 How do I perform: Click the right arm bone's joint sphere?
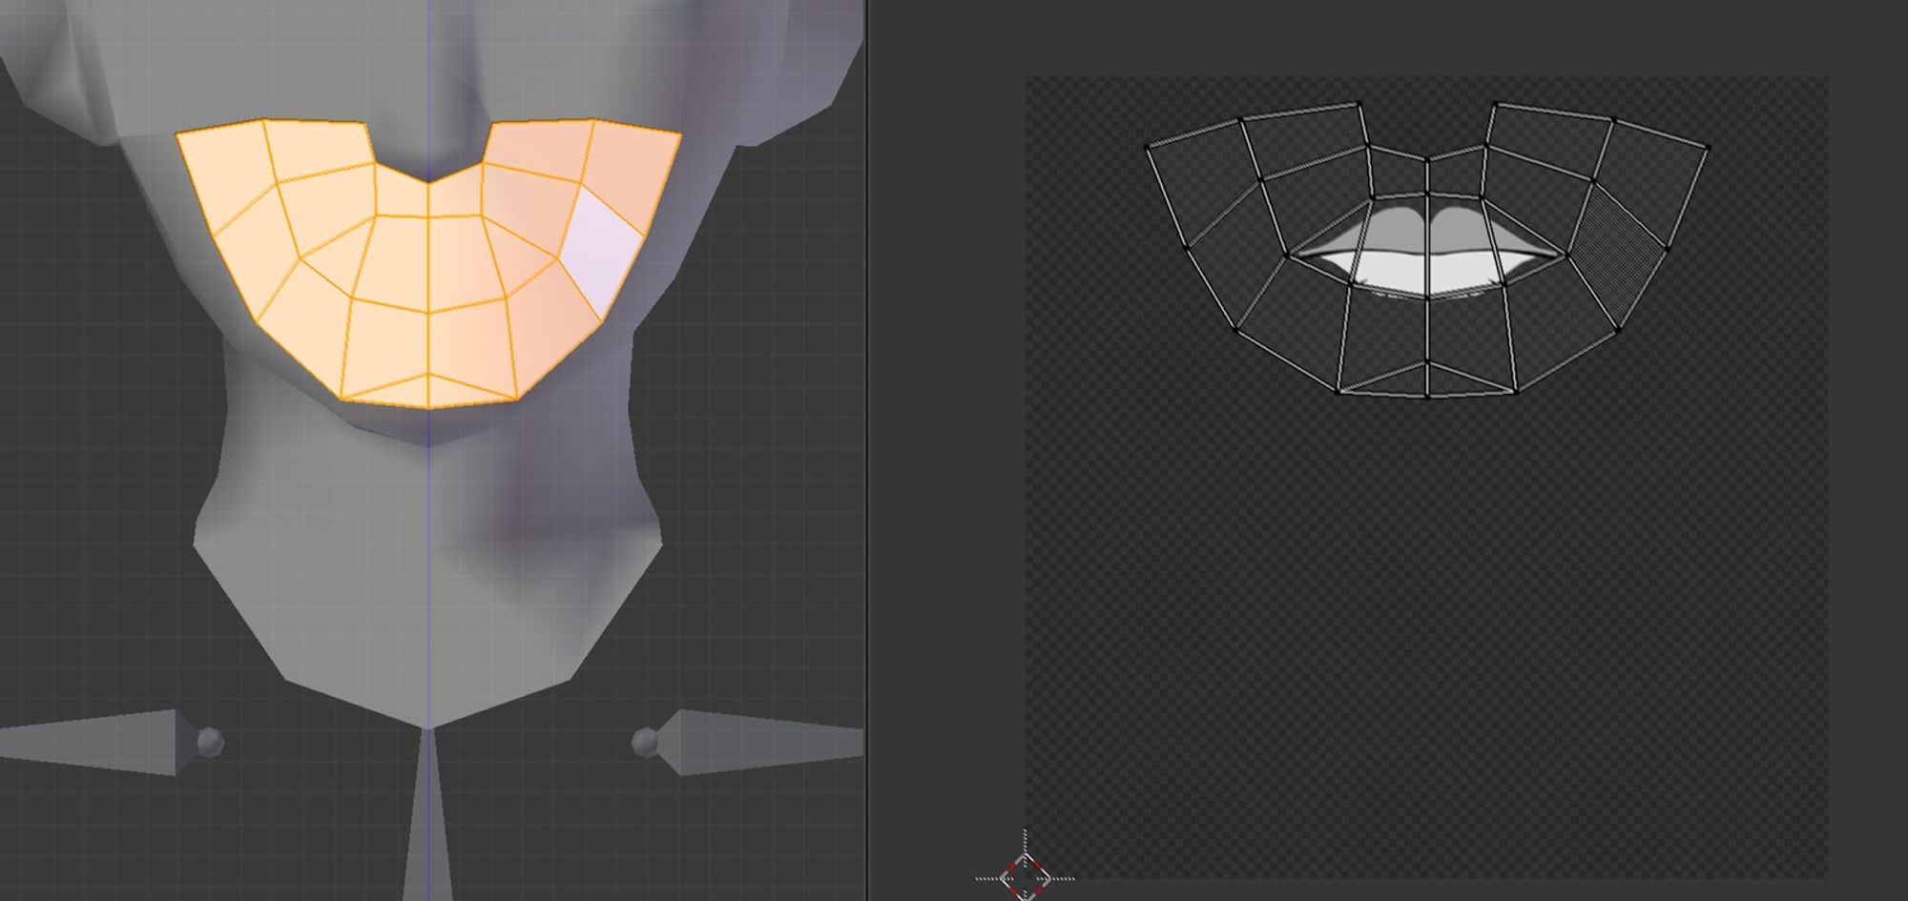click(646, 741)
